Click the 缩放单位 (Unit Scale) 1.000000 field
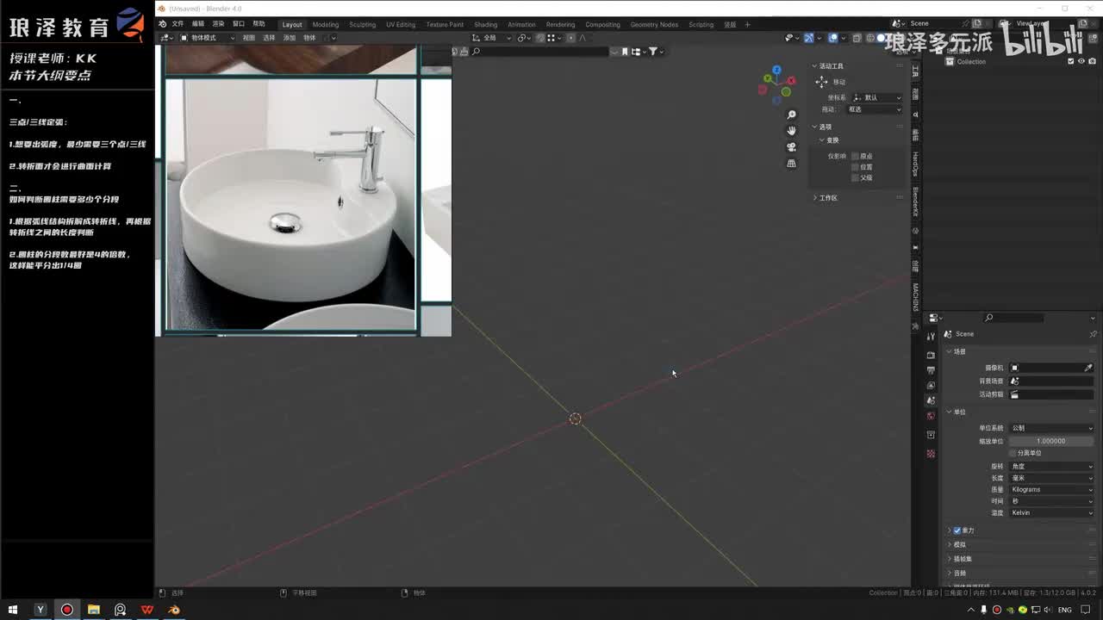1103x620 pixels. [x=1050, y=441]
